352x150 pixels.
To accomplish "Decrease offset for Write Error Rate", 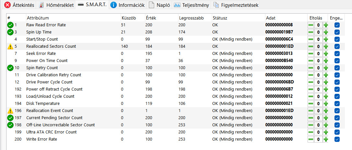I will 311,139.
